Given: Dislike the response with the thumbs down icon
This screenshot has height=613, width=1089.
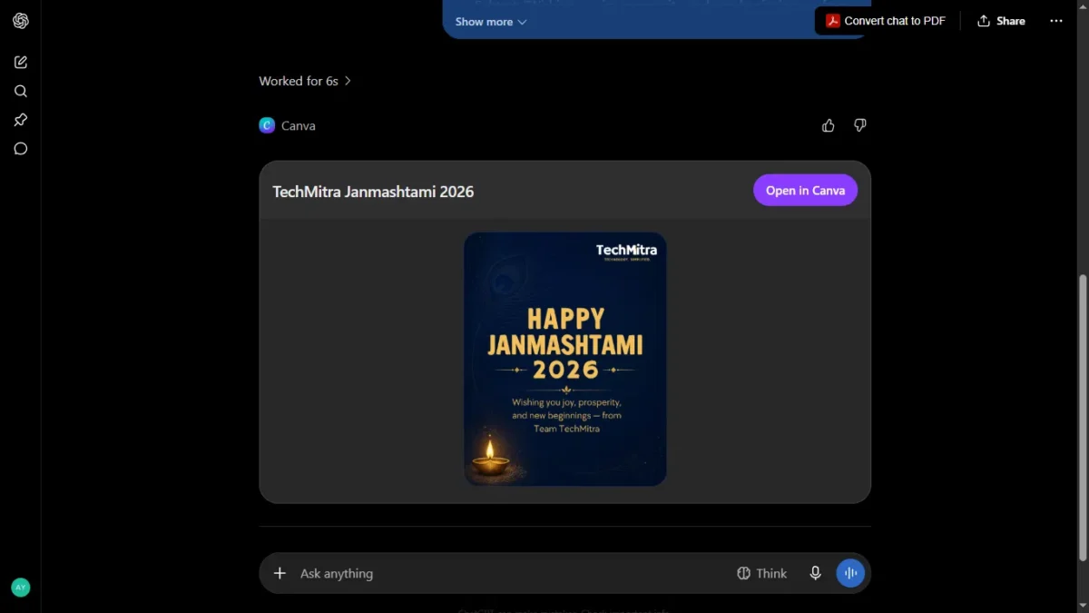Looking at the screenshot, I should click(860, 125).
